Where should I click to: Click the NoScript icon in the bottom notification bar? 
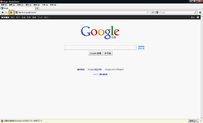tap(2, 121)
